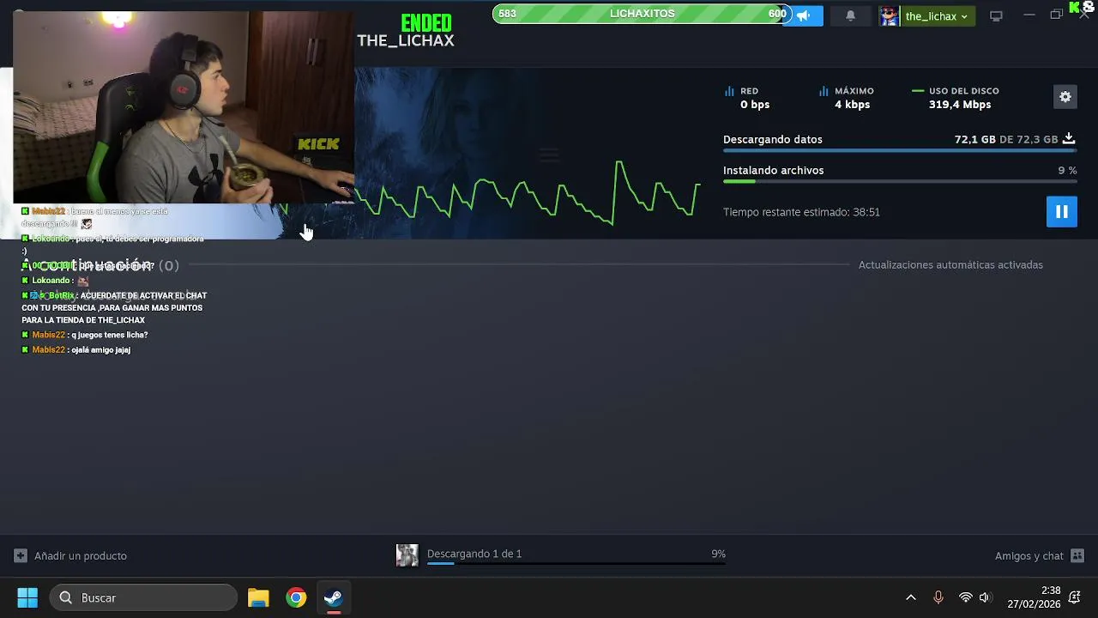1098x618 pixels.
Task: Open Google Chrome from taskbar
Action: tap(296, 597)
